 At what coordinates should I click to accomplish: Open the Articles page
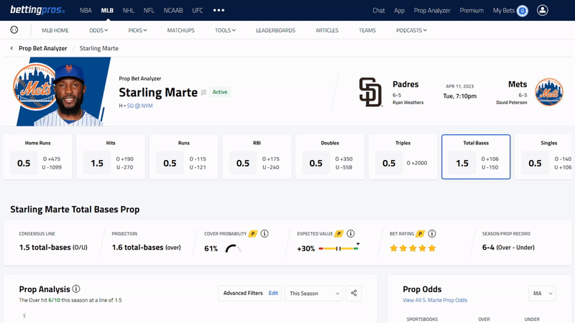[327, 30]
